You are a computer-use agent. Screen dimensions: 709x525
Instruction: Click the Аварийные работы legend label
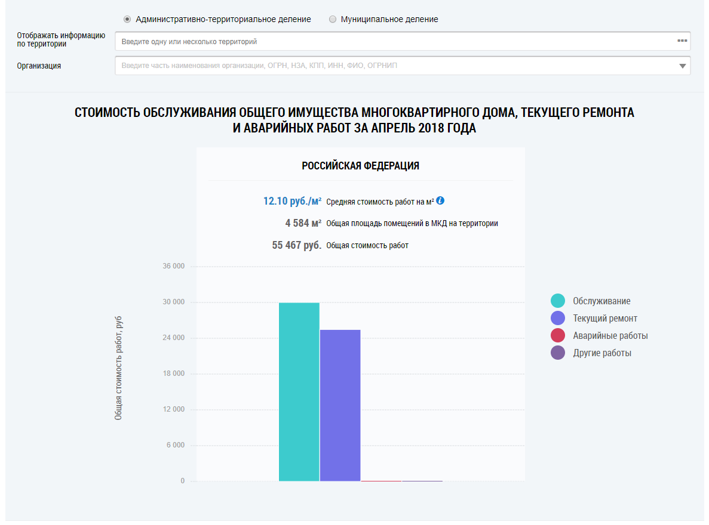point(610,336)
